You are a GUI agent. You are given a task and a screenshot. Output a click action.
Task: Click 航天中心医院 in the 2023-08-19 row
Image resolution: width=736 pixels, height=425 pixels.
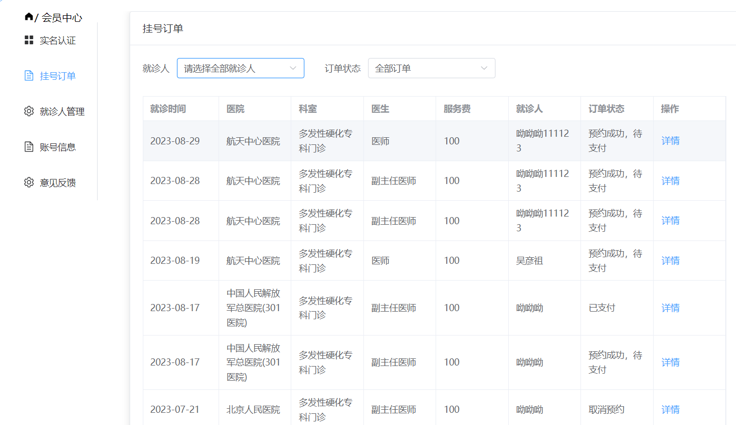pyautogui.click(x=253, y=260)
